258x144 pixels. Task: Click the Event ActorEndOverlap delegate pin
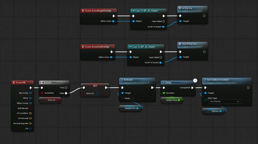click(113, 47)
